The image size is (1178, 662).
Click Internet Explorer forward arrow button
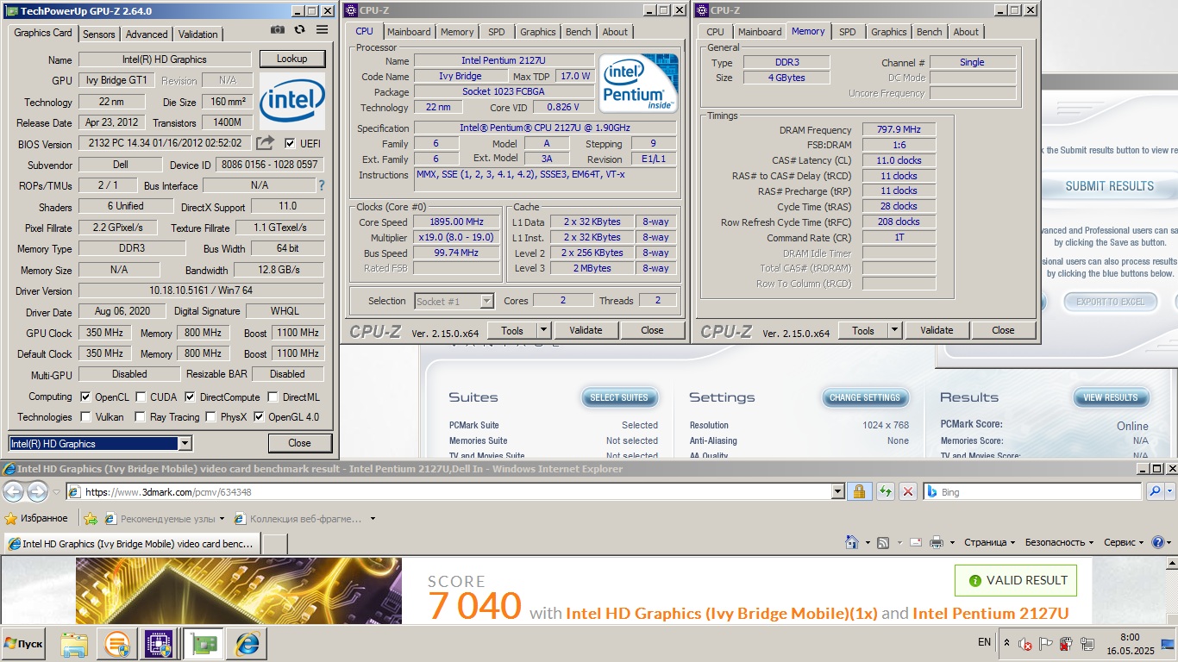(37, 492)
